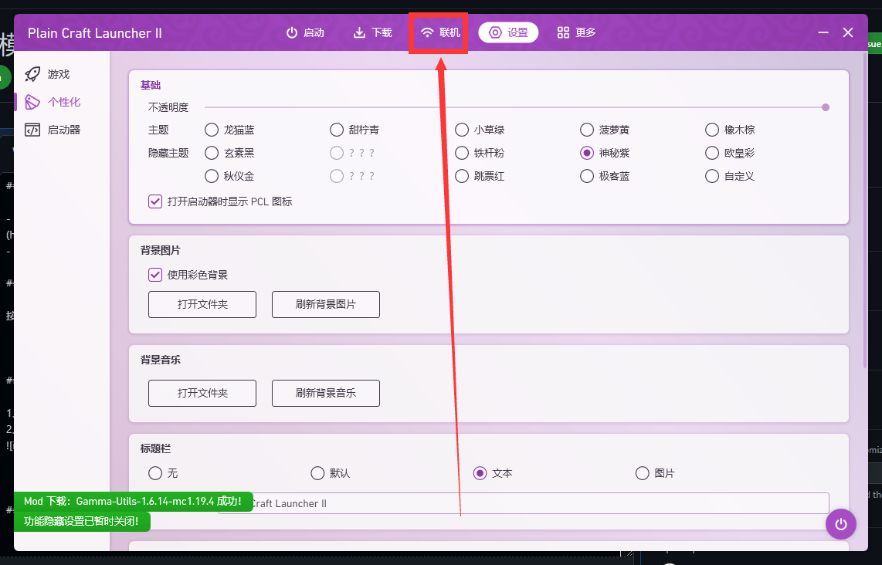Click the purple power button at bottom right
Image resolution: width=882 pixels, height=565 pixels.
point(840,524)
